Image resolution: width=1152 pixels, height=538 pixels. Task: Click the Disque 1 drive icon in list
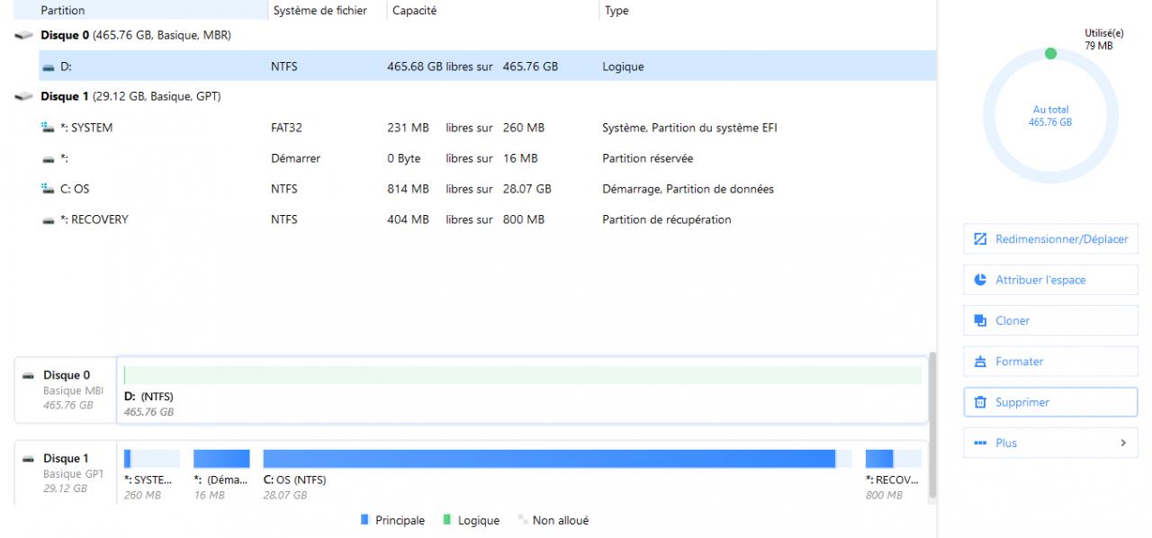click(23, 96)
